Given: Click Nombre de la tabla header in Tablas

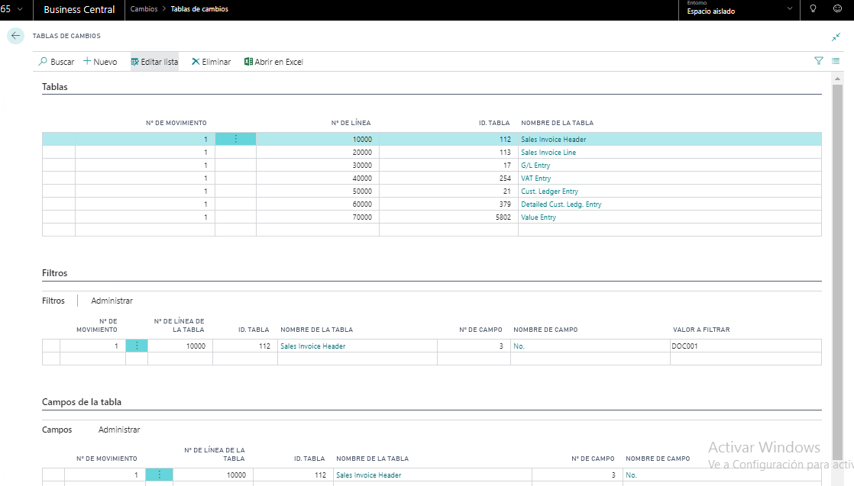Looking at the screenshot, I should click(557, 123).
